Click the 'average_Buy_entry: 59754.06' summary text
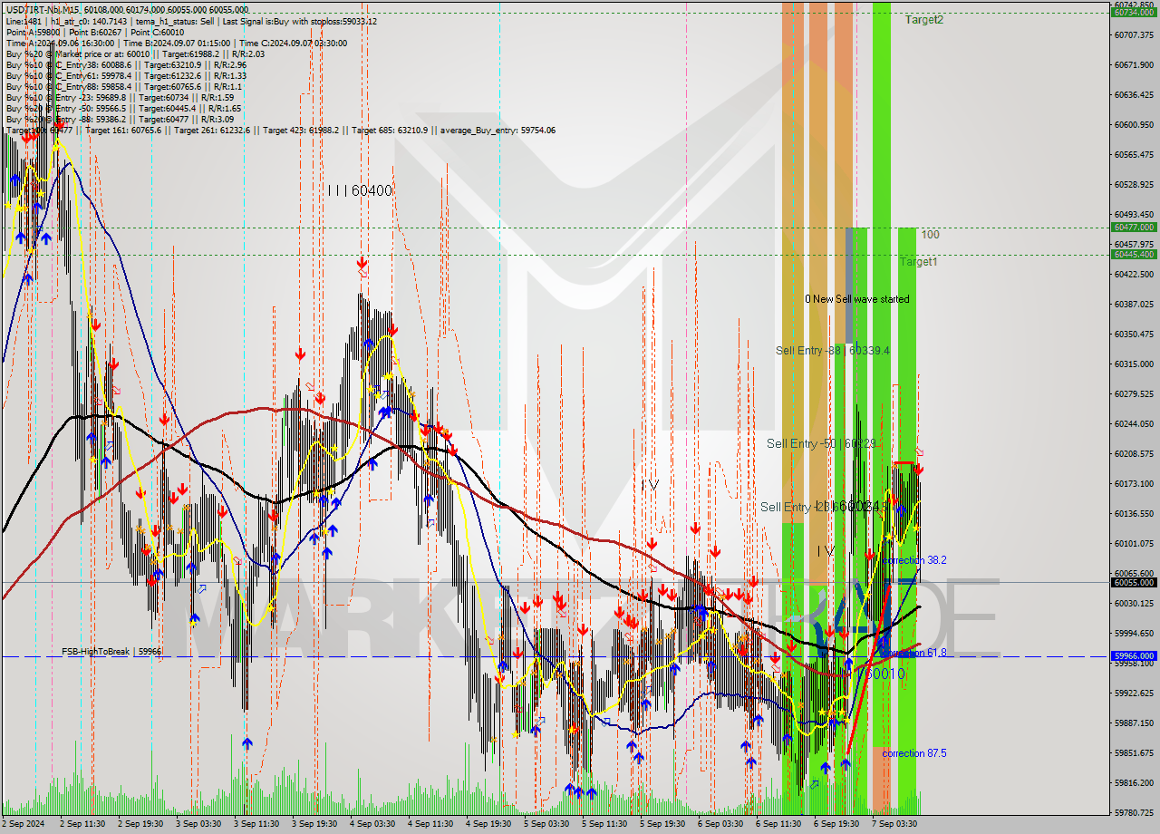The height and width of the screenshot is (834, 1160). tap(499, 131)
